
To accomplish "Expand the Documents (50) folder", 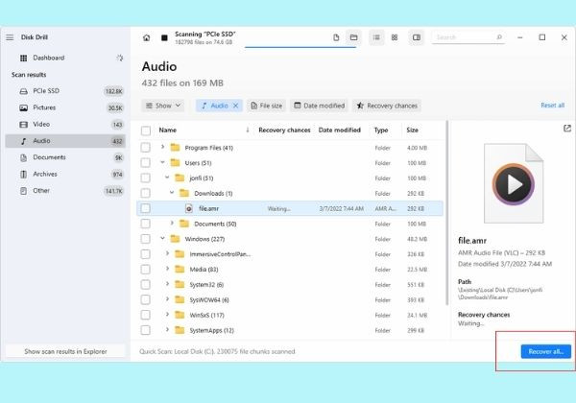I will click(172, 224).
